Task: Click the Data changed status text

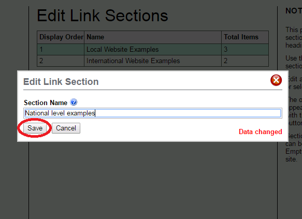Action: click(x=261, y=132)
